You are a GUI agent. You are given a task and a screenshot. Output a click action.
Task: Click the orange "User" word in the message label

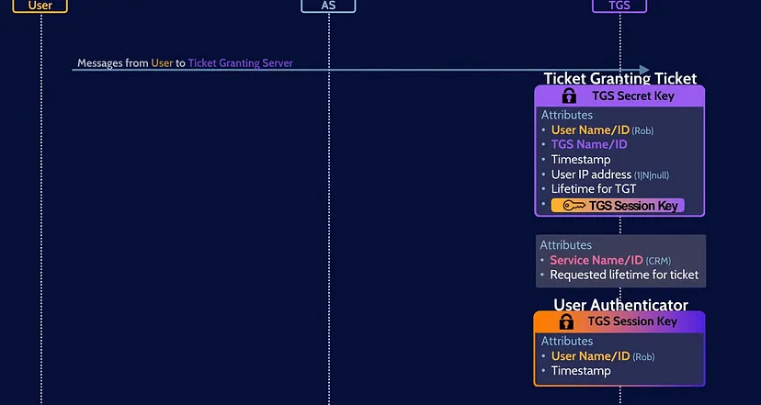click(162, 63)
